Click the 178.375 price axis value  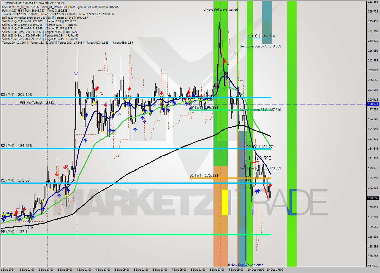point(373,168)
